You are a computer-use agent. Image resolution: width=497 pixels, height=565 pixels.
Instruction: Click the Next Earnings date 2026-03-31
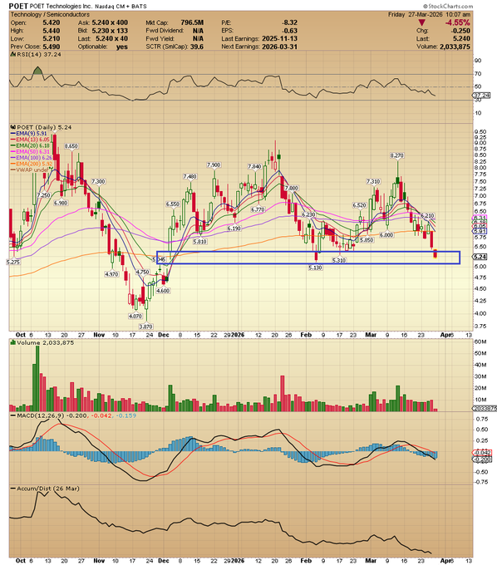[x=280, y=47]
